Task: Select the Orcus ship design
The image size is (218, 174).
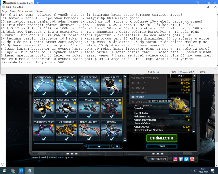Action: (x=89, y=108)
